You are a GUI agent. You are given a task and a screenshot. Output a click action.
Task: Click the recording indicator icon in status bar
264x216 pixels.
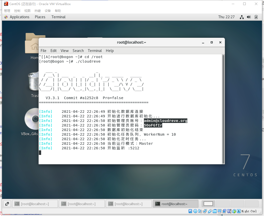pos(224,211)
